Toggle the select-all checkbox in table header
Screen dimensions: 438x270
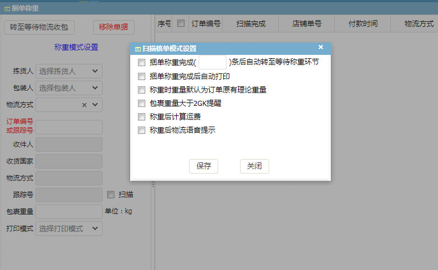click(181, 24)
